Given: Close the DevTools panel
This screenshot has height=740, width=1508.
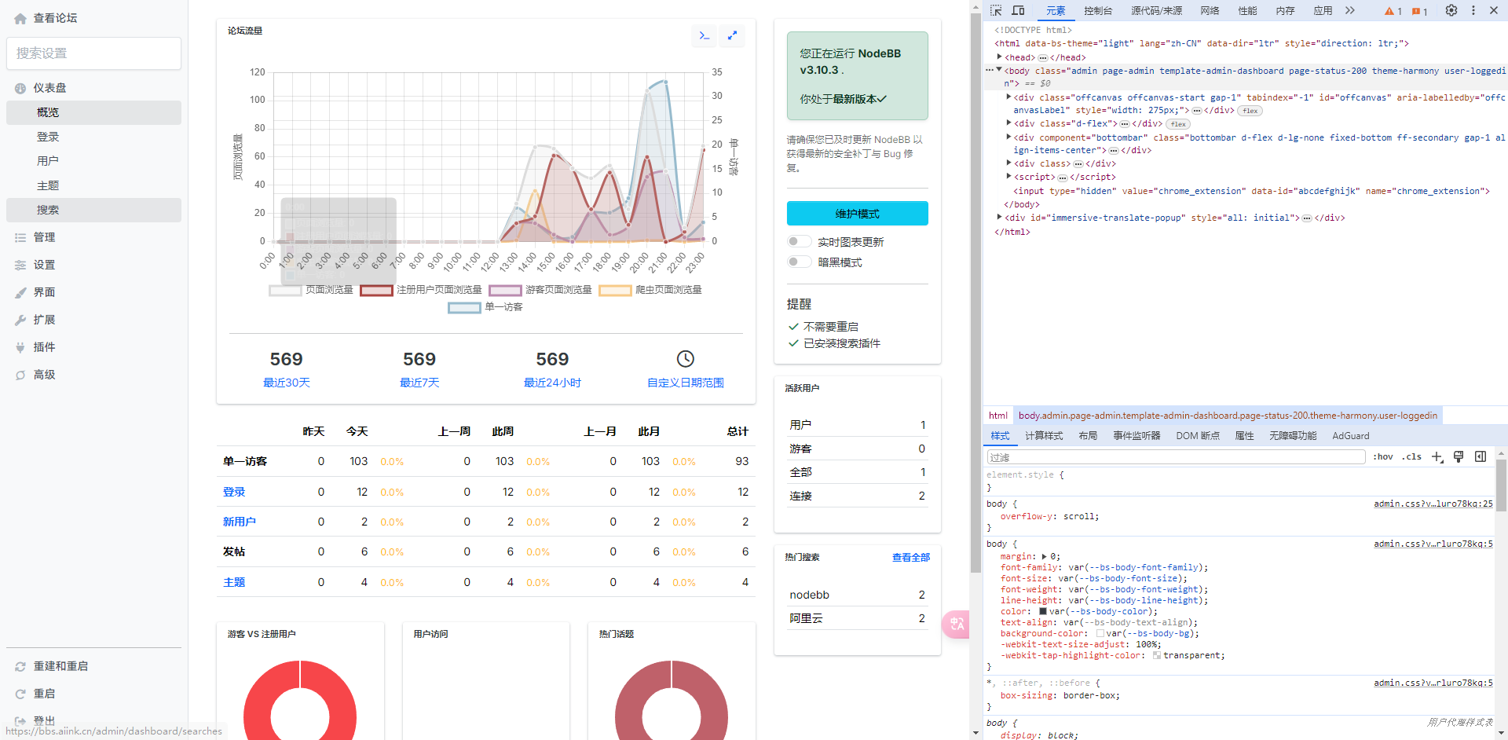Looking at the screenshot, I should tap(1494, 10).
